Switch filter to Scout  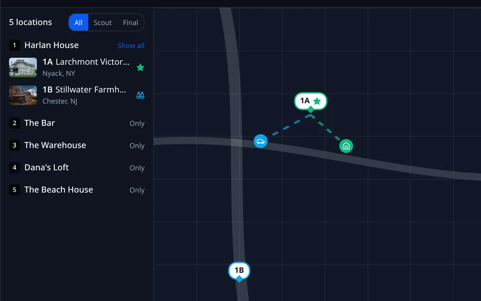[x=103, y=22]
